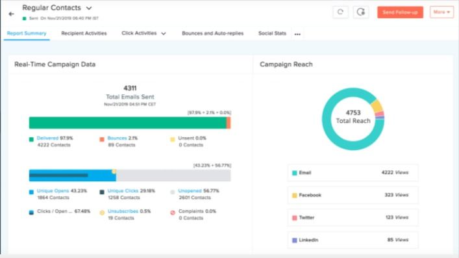Show more tabs via ellipsis icon
Viewport: 459px width, 258px height.
[x=297, y=34]
